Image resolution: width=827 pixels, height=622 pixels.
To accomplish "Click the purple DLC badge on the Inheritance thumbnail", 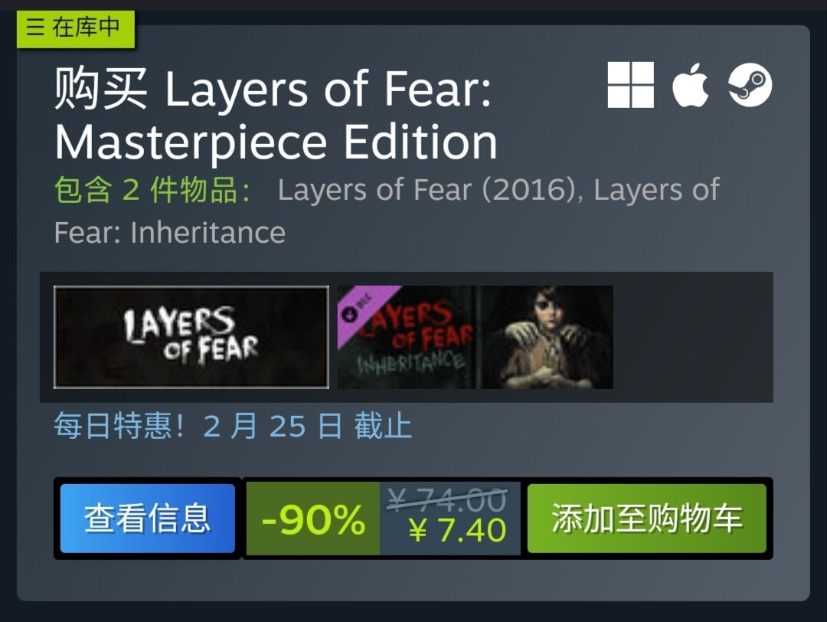I will (x=361, y=309).
